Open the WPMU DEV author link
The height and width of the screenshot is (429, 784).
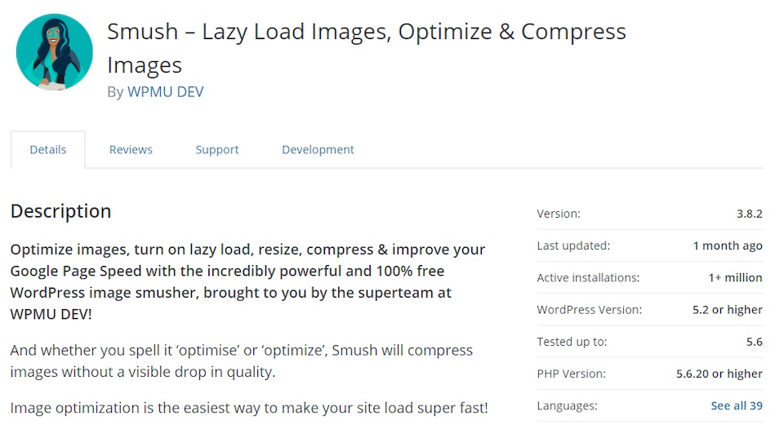(166, 92)
